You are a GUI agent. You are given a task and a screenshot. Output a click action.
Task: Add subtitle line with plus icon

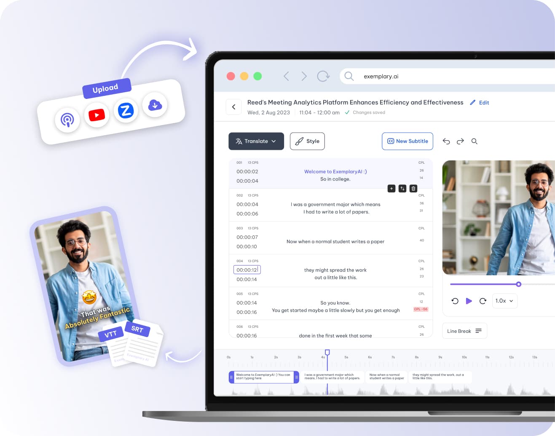click(x=391, y=189)
